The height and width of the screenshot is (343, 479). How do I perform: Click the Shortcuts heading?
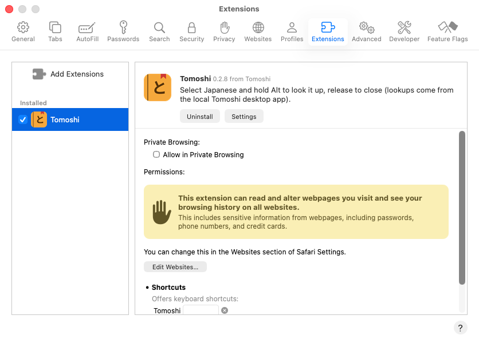pos(168,287)
